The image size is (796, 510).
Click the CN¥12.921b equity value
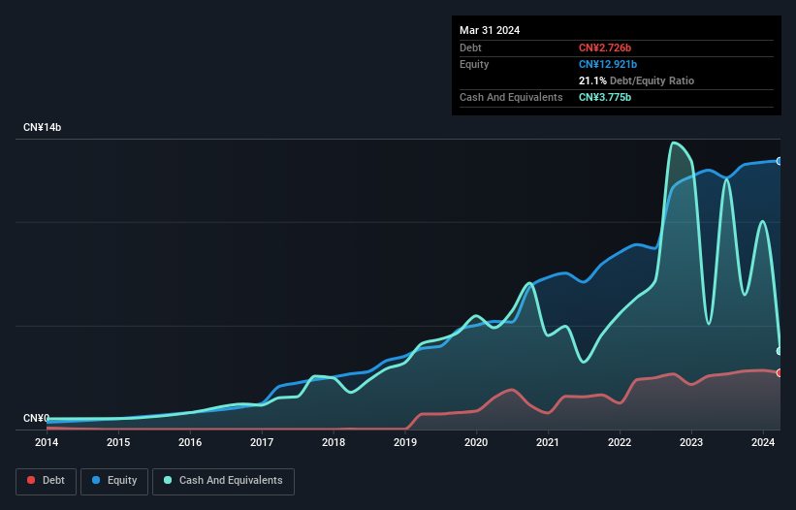click(x=608, y=64)
